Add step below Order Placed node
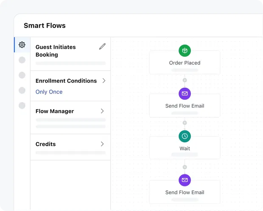This screenshot has width=263, height=211. point(185,80)
